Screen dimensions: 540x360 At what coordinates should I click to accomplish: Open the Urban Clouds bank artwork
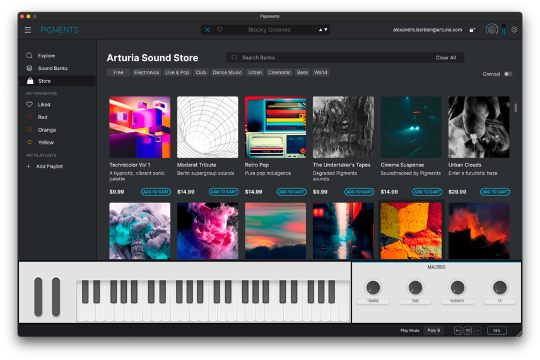[x=479, y=127]
